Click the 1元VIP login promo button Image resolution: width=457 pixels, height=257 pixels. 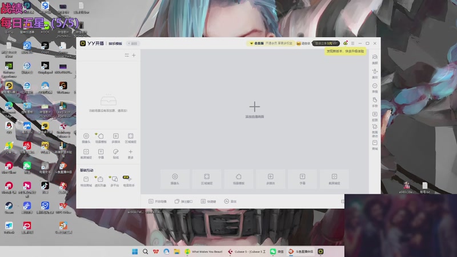pos(326,43)
